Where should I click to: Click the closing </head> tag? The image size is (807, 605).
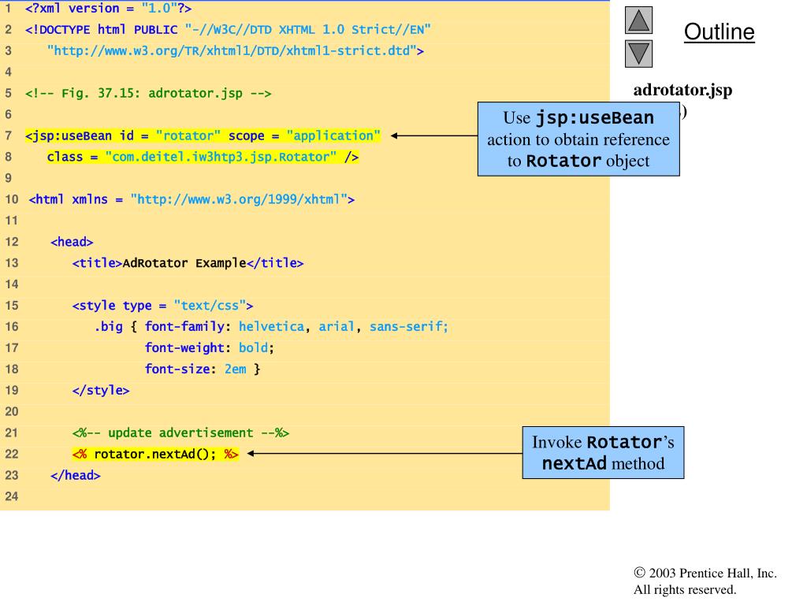(x=76, y=475)
